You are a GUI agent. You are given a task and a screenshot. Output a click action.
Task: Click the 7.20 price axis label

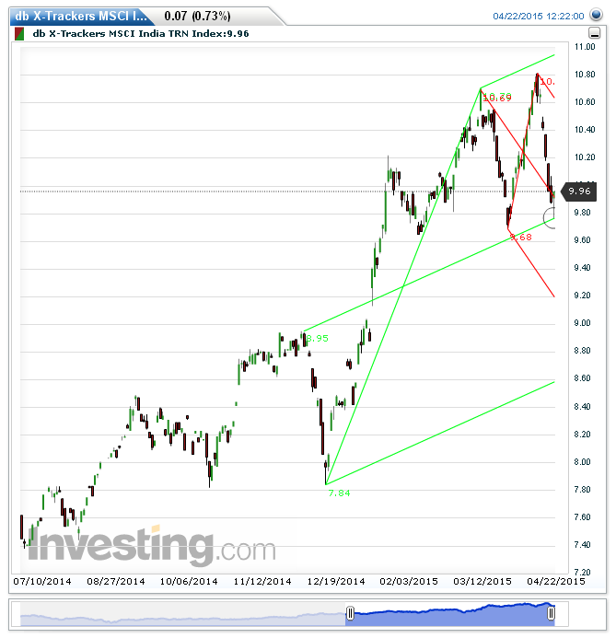click(x=582, y=573)
